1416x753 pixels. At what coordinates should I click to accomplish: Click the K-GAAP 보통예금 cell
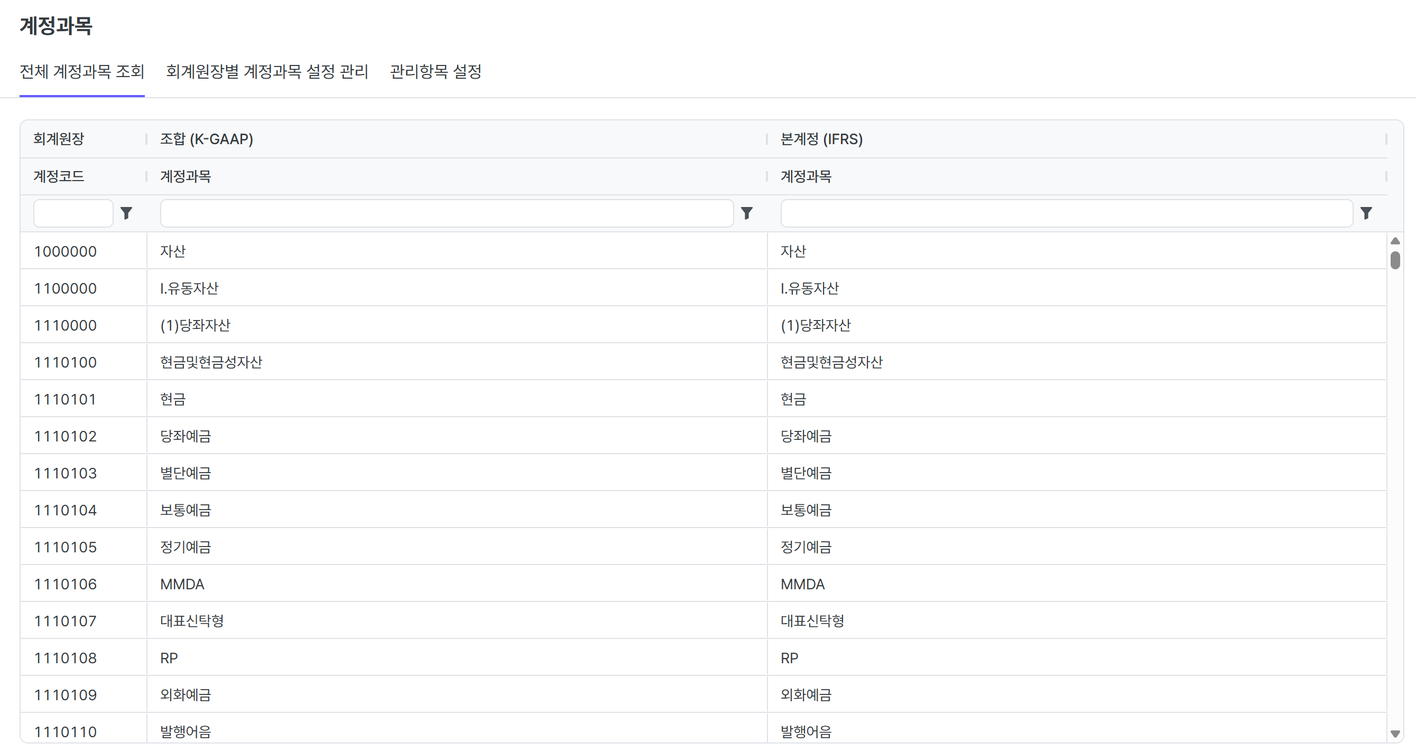click(x=186, y=510)
